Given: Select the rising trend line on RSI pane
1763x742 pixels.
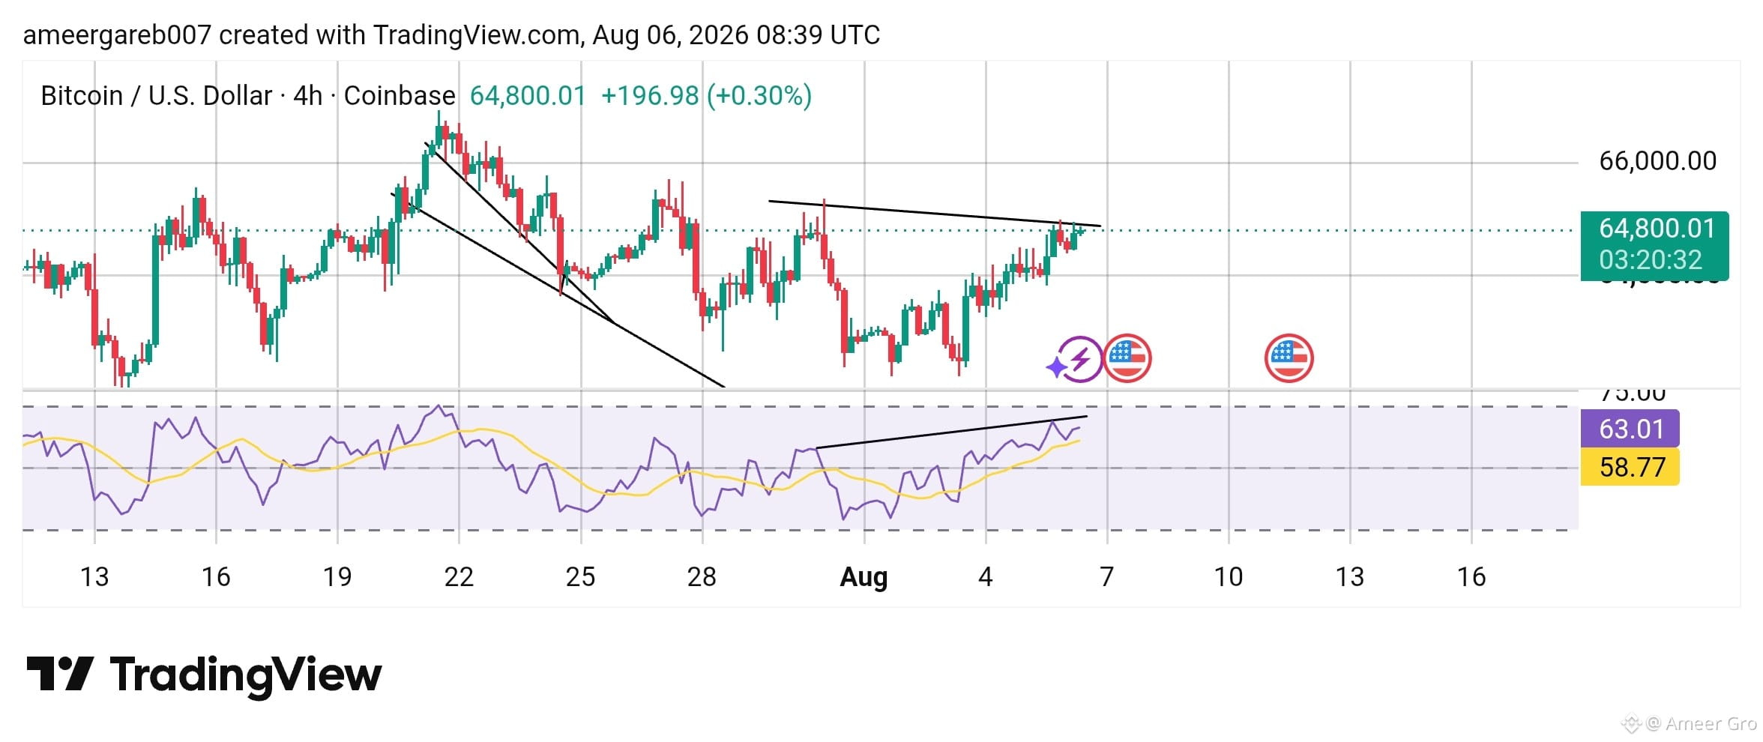Looking at the screenshot, I should coord(951,432).
